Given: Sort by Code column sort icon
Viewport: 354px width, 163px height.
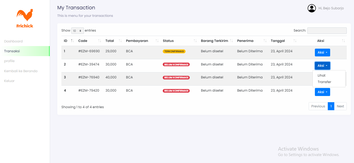Looking at the screenshot, I should tap(100, 41).
